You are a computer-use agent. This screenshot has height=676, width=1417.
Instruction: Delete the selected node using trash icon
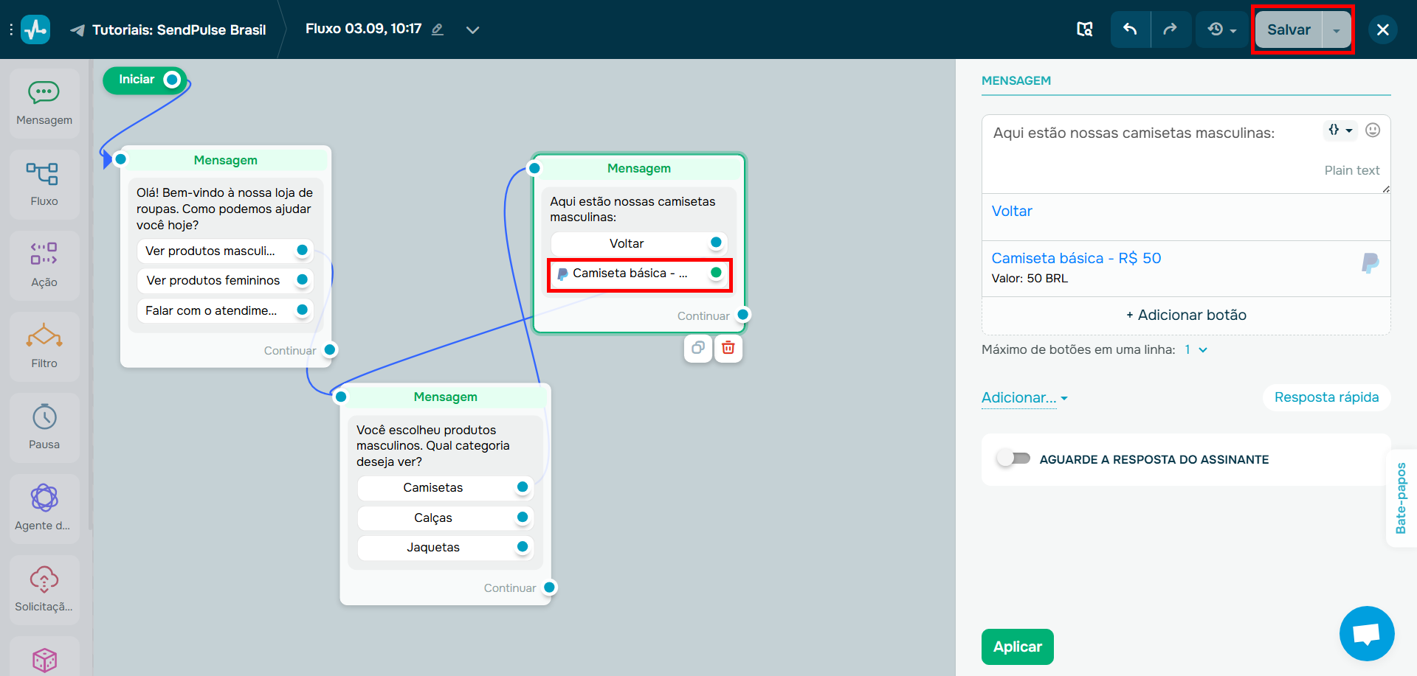pyautogui.click(x=728, y=348)
